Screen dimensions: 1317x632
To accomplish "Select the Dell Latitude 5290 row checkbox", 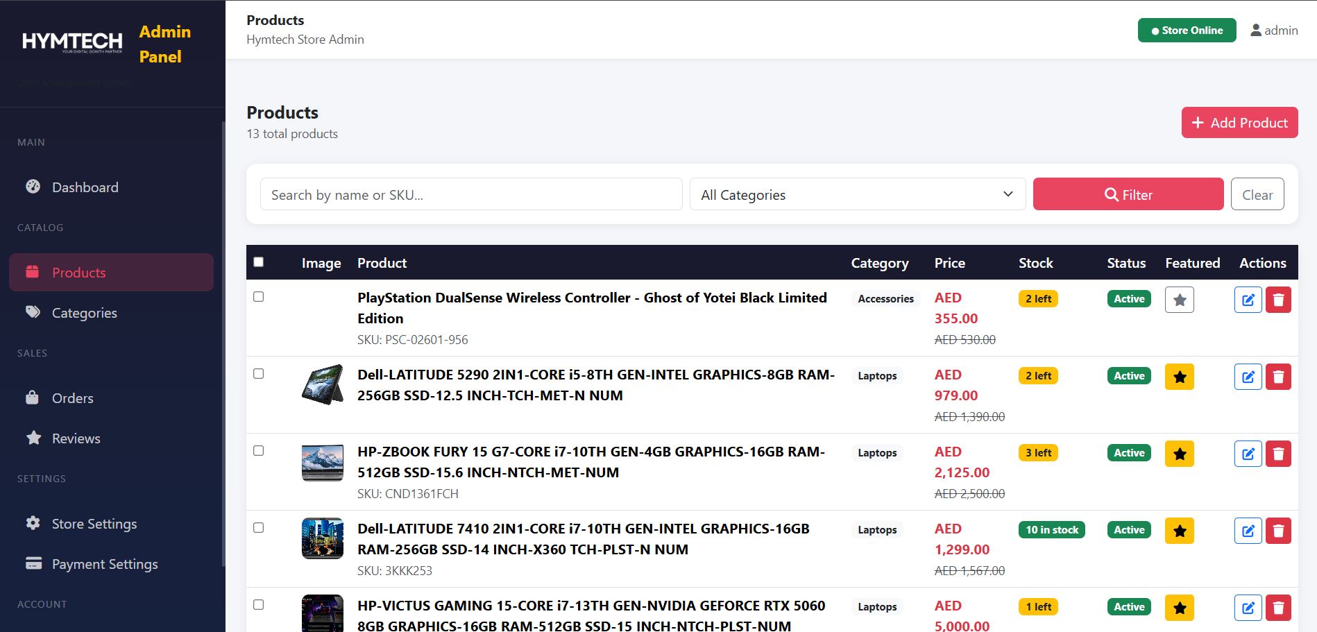I will click(x=259, y=374).
